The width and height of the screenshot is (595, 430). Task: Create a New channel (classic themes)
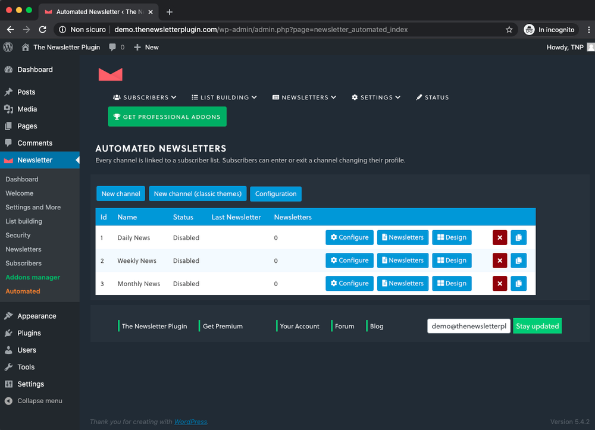(x=198, y=194)
